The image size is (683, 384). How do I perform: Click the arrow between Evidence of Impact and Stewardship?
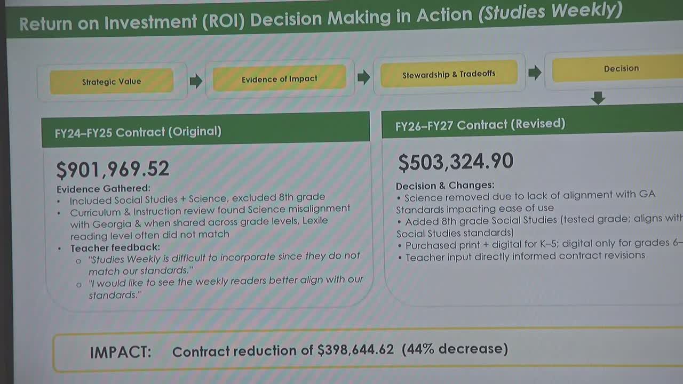tap(363, 77)
